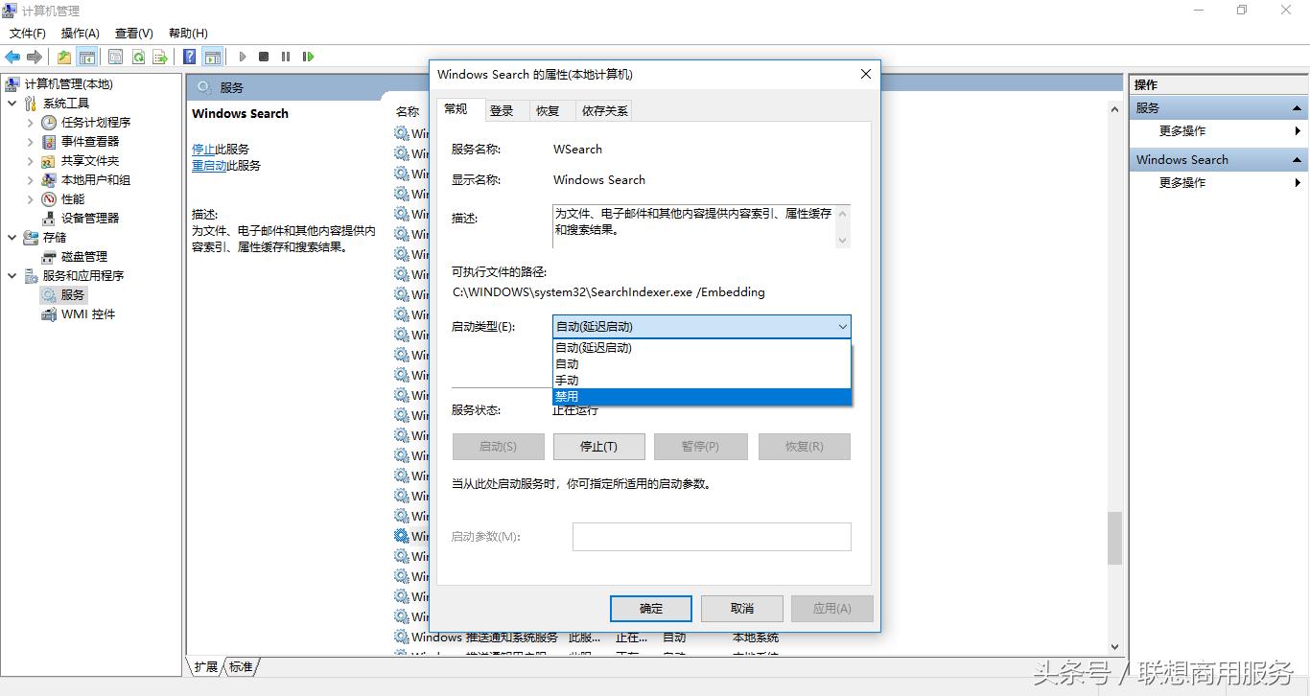
Task: Click the Show/Hide action pane icon
Action: (213, 56)
